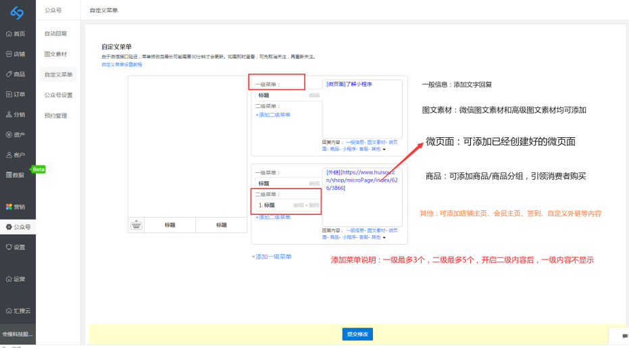Viewport: 629px width, 348px height.
Task: Open 商品 products section in sidebar
Action: (16, 74)
